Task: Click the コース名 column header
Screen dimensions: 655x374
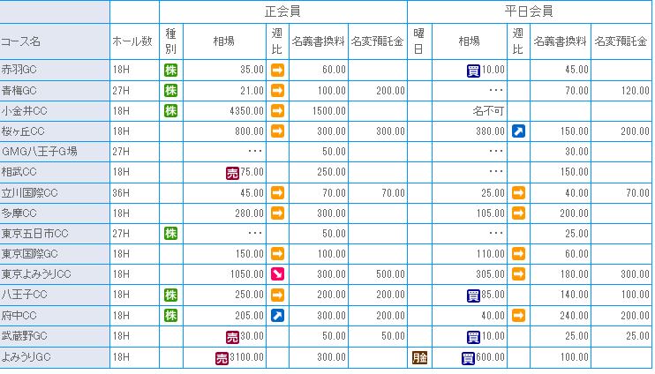Action: 21,41
